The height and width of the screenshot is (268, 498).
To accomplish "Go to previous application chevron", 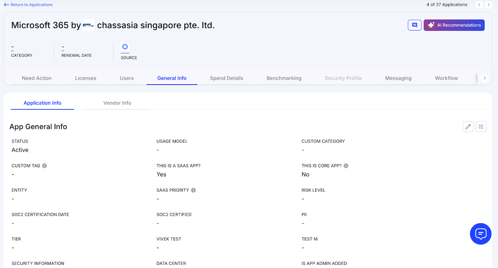I will (479, 5).
